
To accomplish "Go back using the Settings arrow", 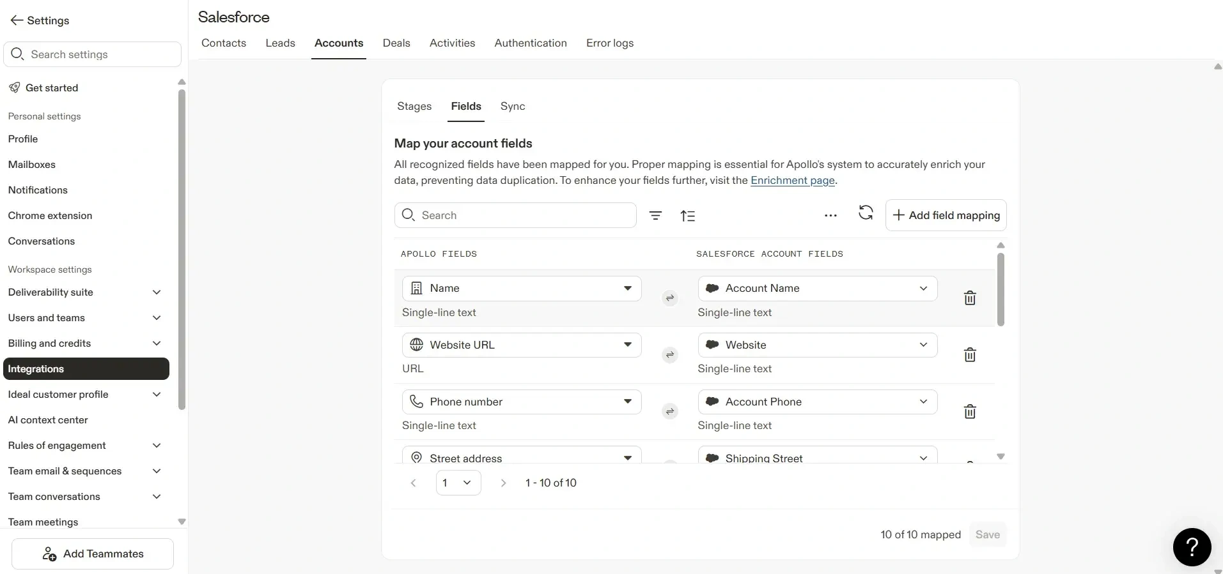I will [x=17, y=20].
